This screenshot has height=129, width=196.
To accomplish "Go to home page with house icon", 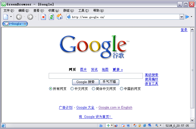I will 60,17.
